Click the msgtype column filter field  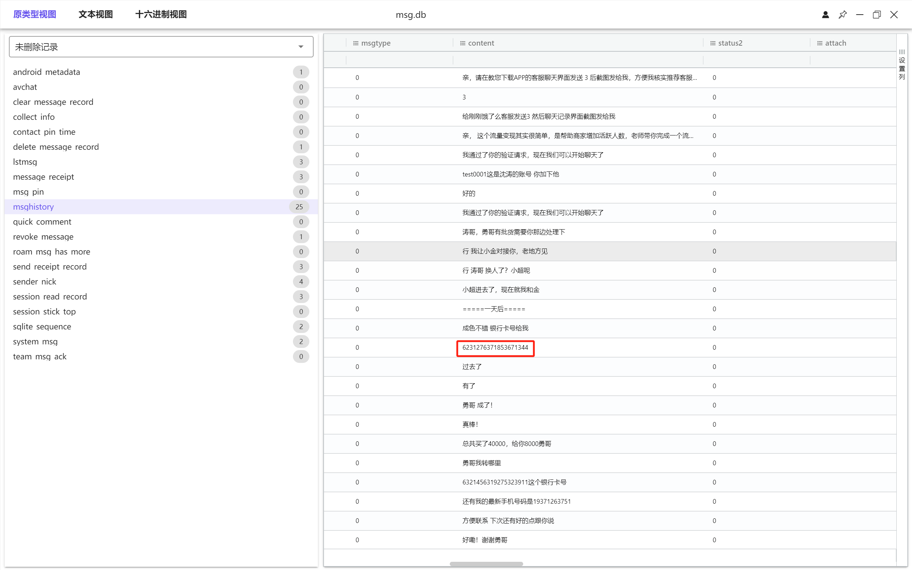click(x=399, y=60)
